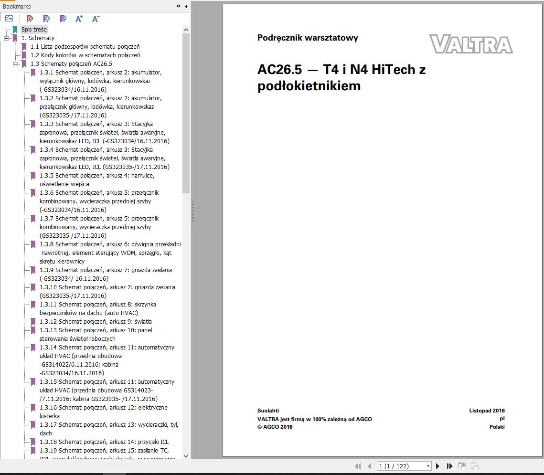Click the 'Suolahti' text on the page
Viewport: 544px width, 475px height.
(x=268, y=411)
